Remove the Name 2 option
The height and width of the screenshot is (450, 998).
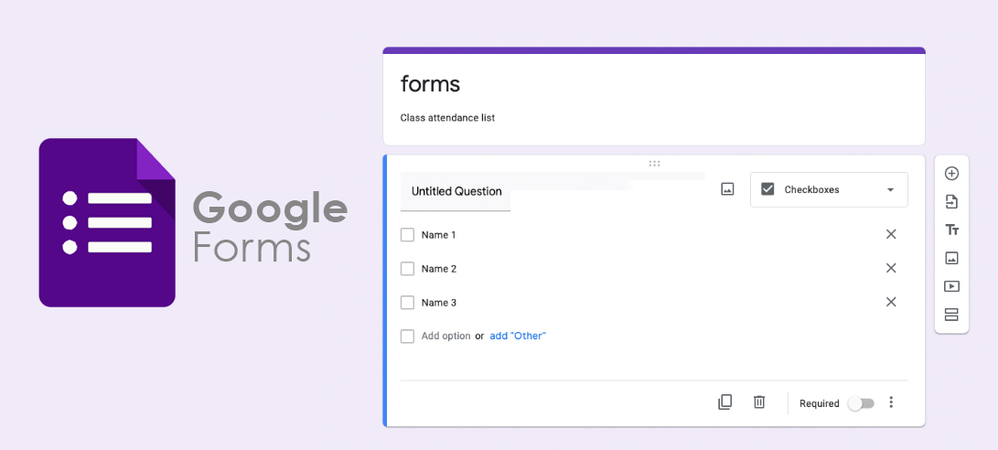891,268
